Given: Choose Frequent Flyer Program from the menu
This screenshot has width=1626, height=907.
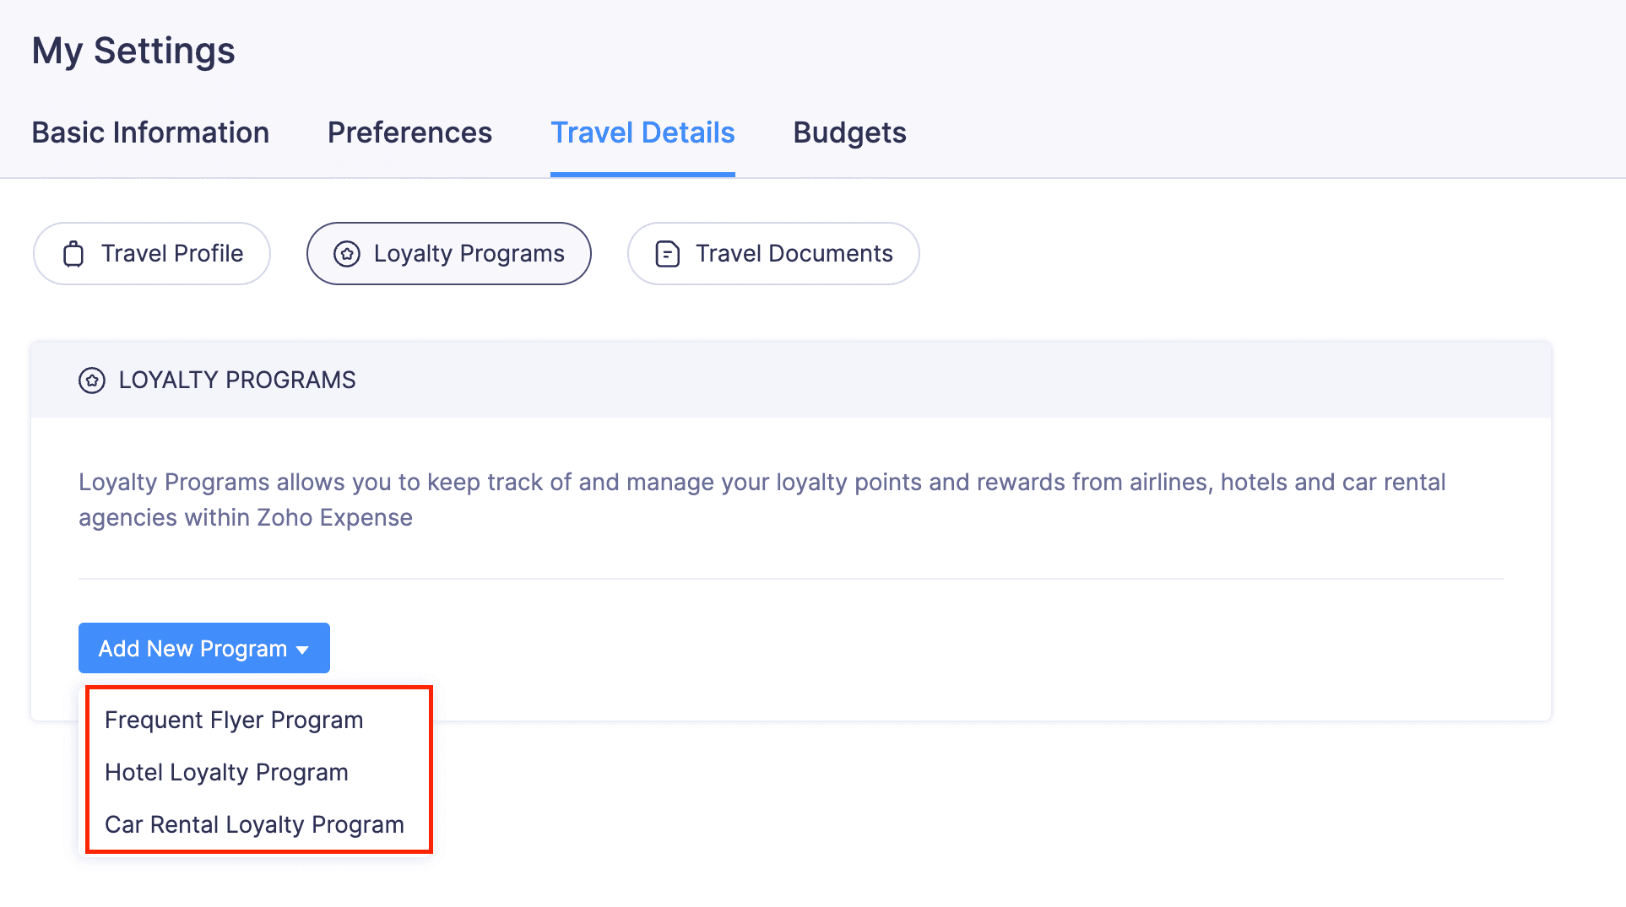Looking at the screenshot, I should click(234, 720).
